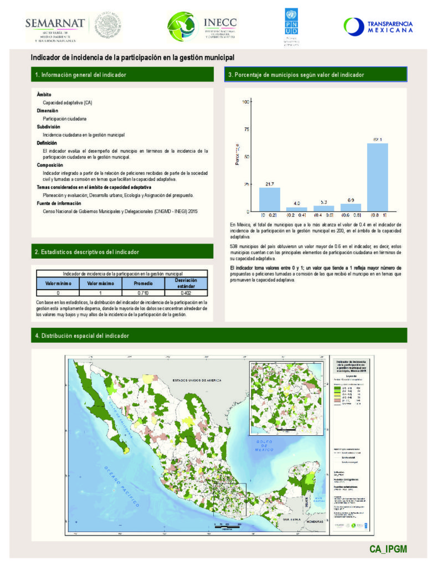Click the 'Subdivisión' label
The height and width of the screenshot is (567, 438).
(49, 127)
